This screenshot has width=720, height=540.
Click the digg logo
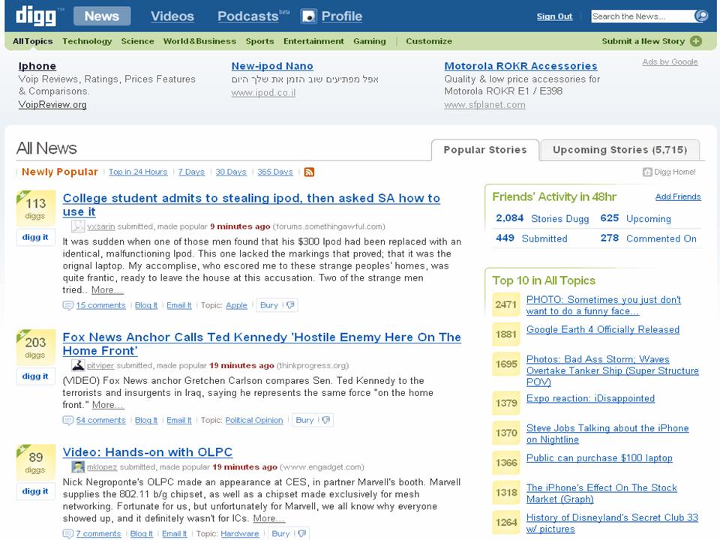click(36, 16)
